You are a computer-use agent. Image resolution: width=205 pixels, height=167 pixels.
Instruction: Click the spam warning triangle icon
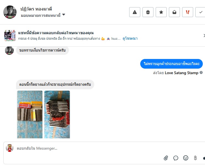[135, 12]
